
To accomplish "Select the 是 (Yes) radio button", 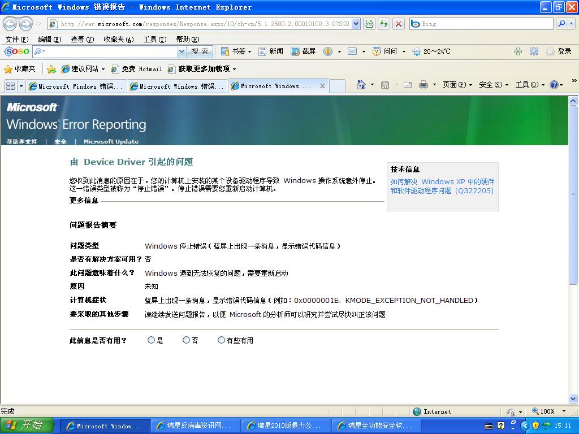I will pyautogui.click(x=151, y=340).
